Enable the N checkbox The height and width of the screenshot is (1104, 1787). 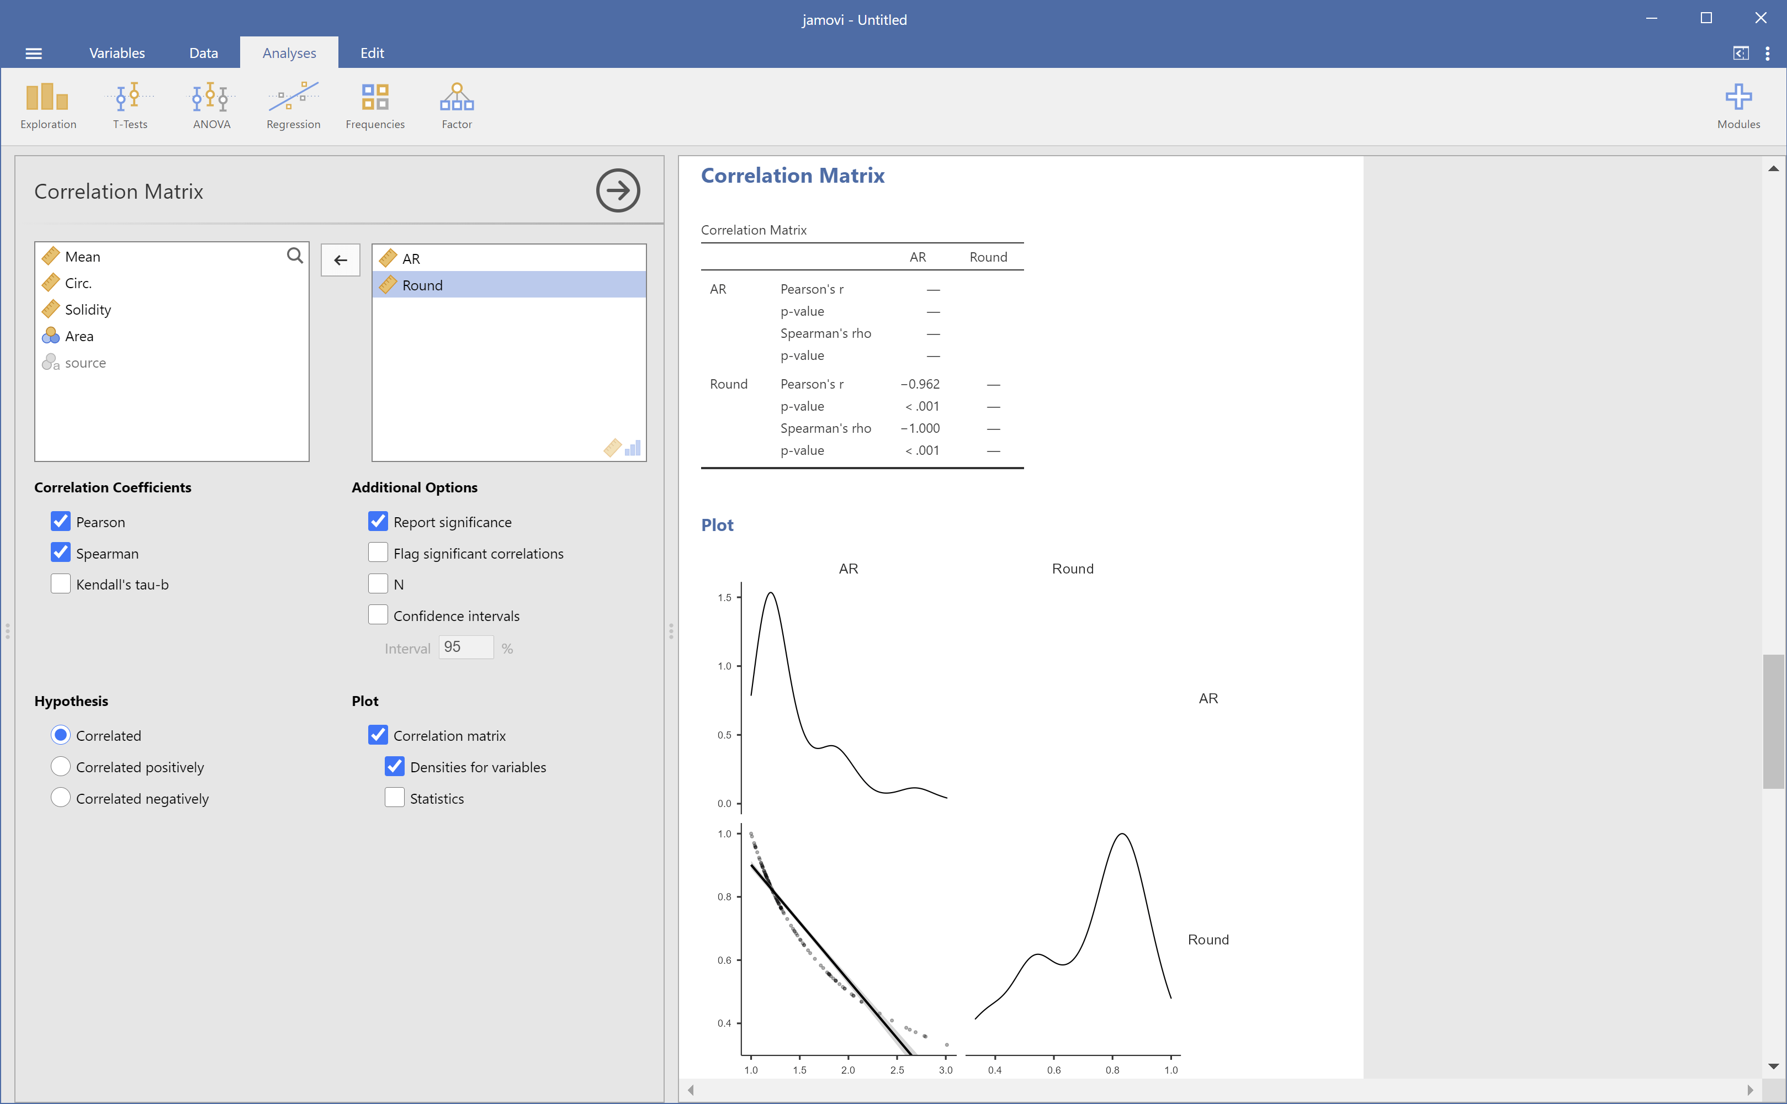(x=378, y=584)
